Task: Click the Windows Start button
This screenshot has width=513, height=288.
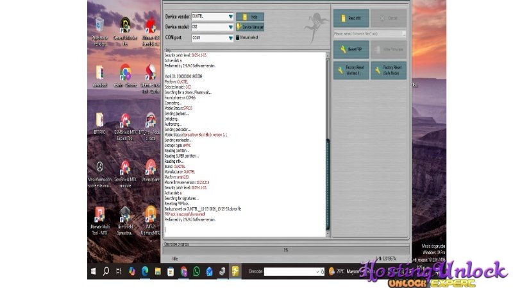Action: (x=94, y=271)
